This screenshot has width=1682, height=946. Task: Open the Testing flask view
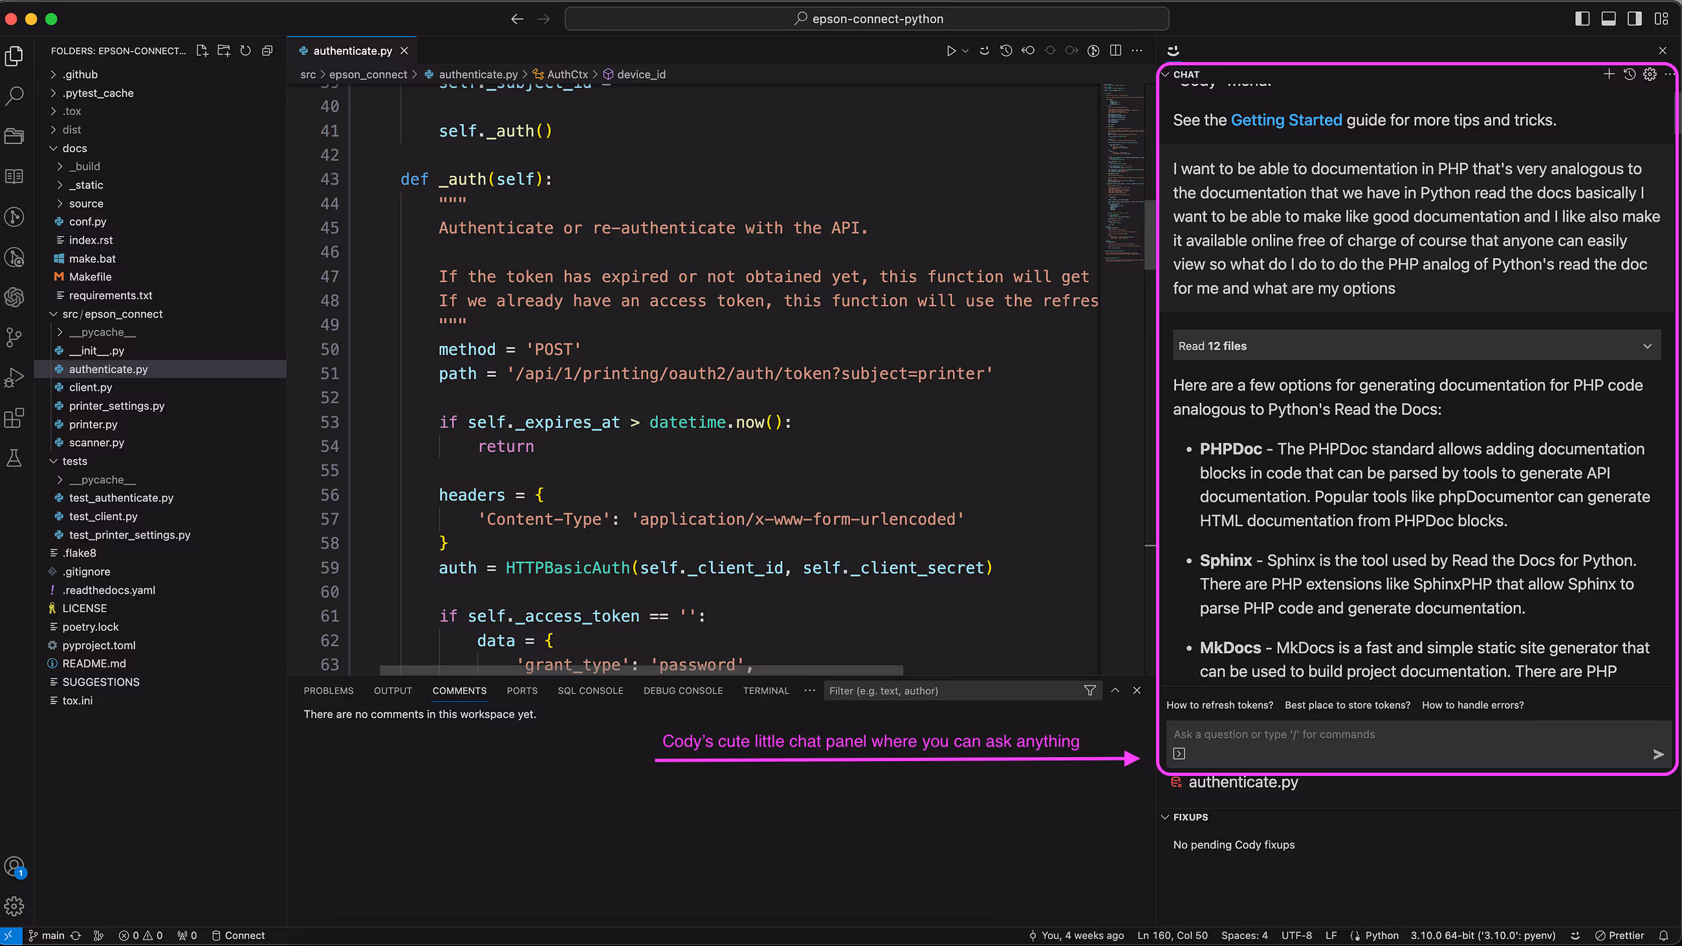click(x=14, y=458)
